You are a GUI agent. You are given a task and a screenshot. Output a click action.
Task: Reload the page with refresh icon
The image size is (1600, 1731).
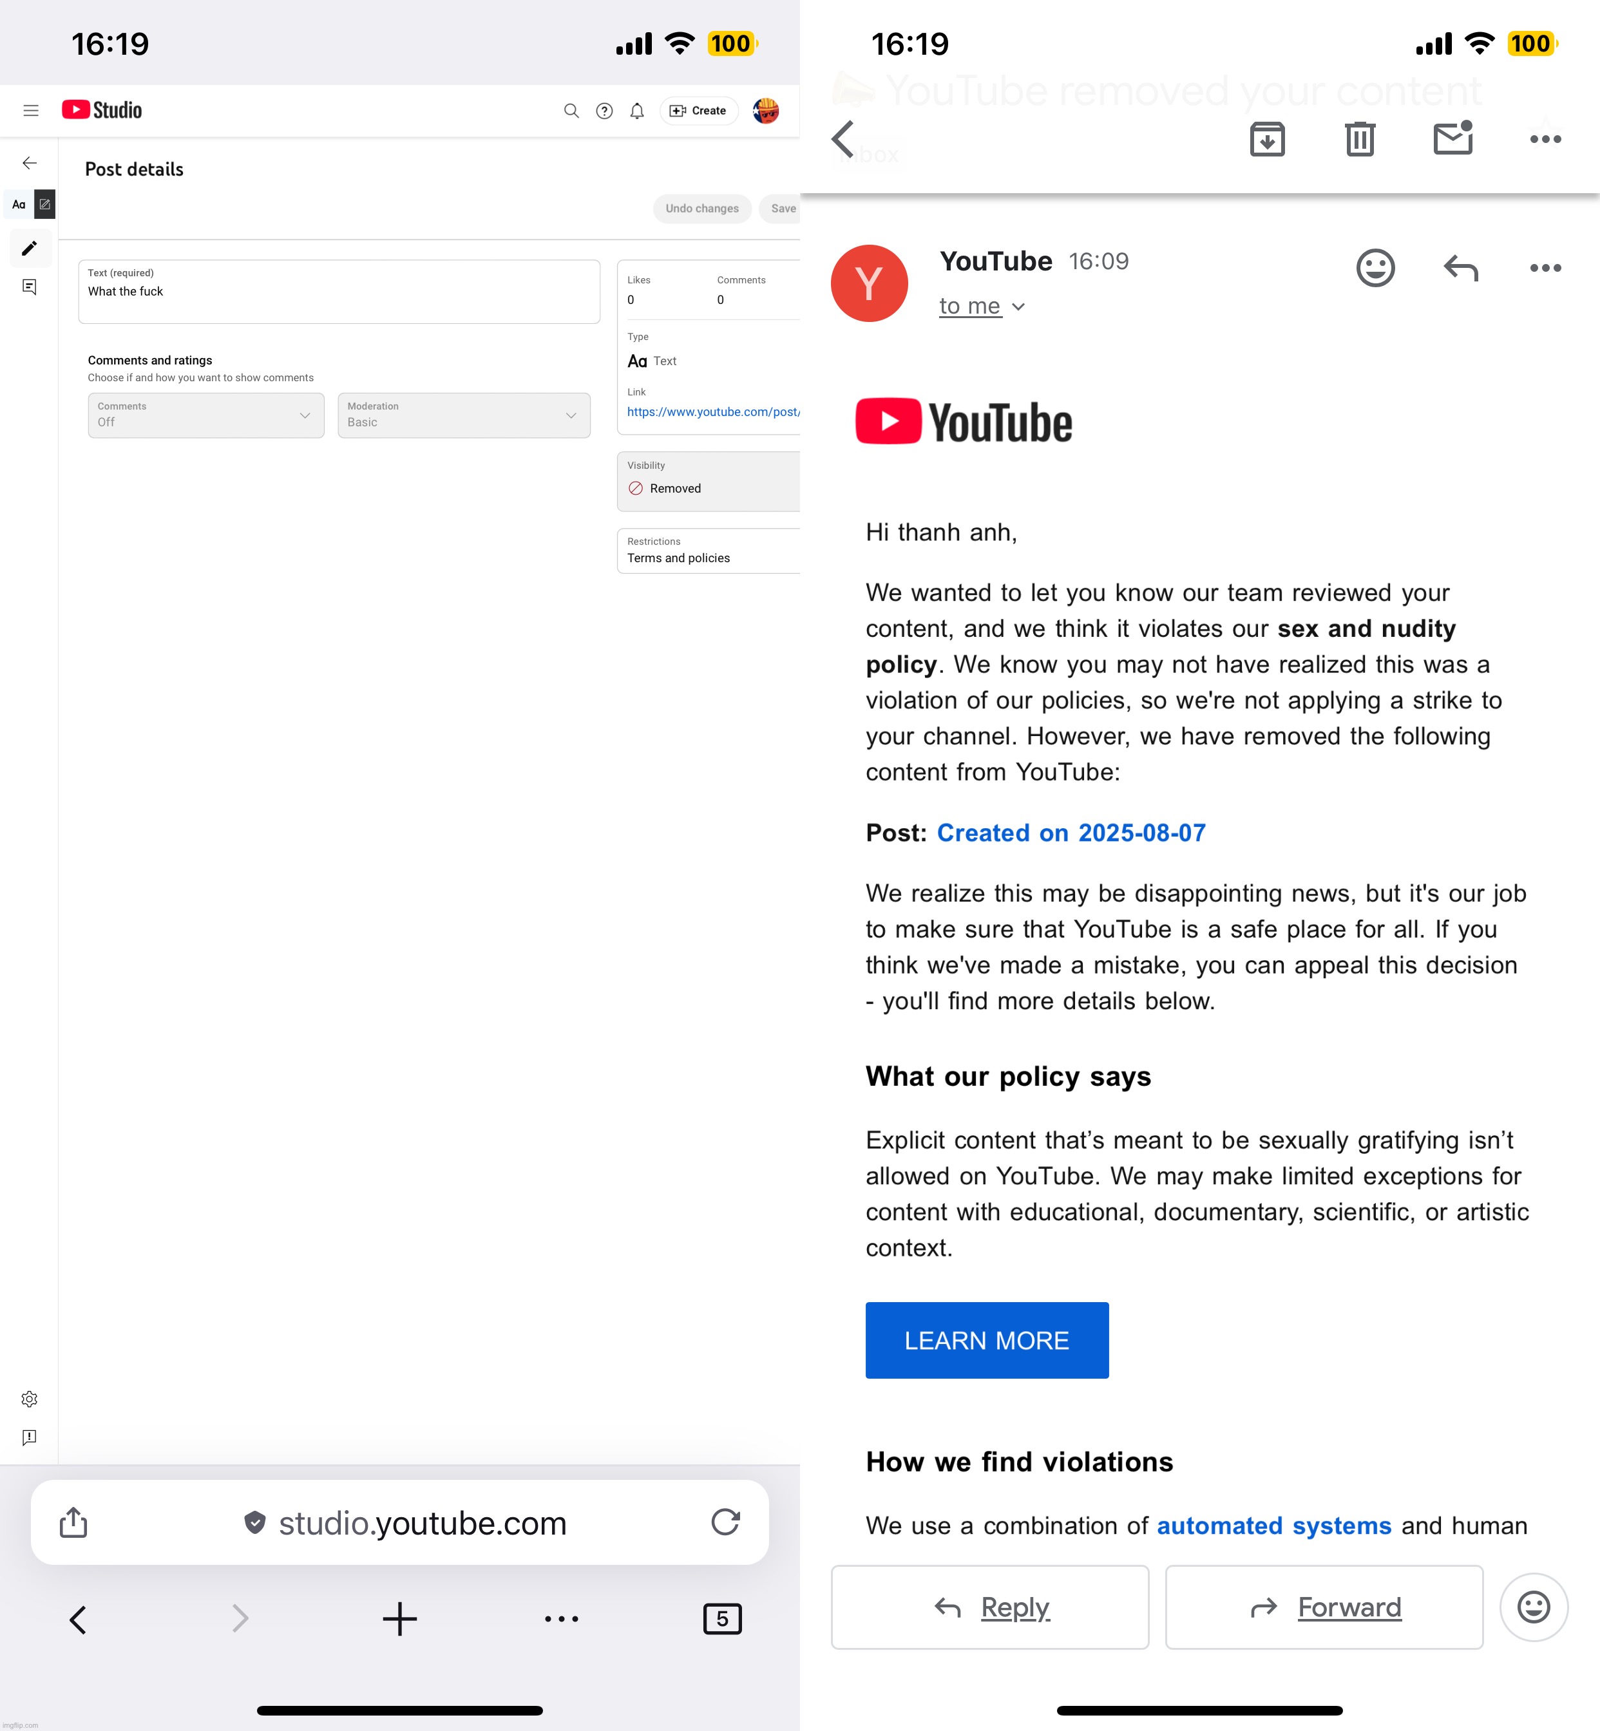click(x=725, y=1522)
